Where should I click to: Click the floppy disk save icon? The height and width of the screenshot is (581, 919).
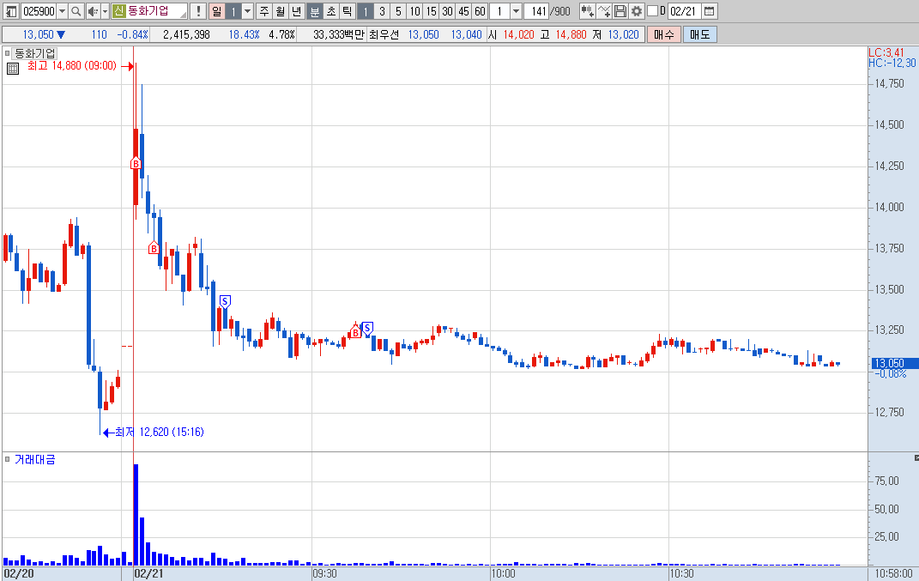coord(620,11)
